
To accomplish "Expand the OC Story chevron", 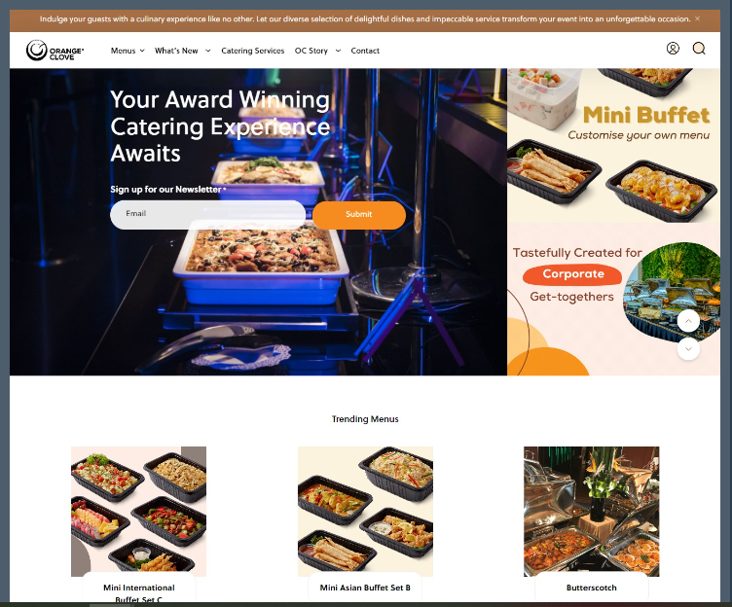I will pyautogui.click(x=338, y=51).
